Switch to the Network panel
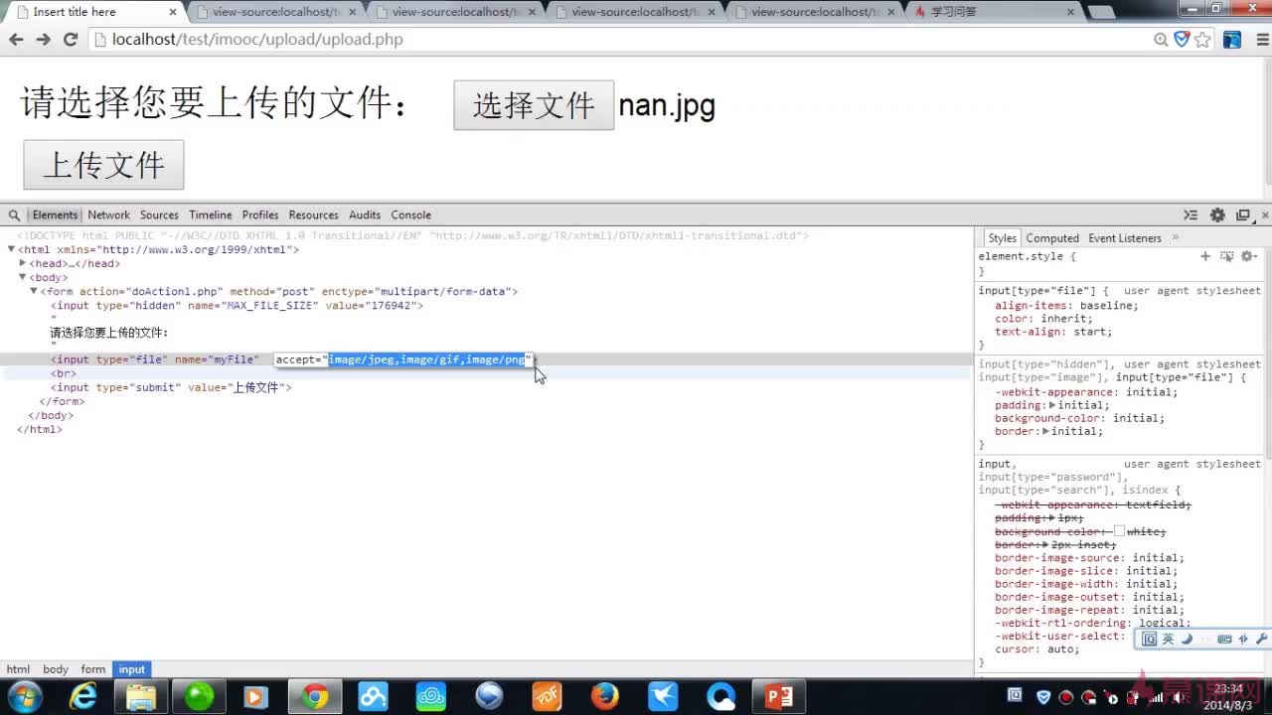 pyautogui.click(x=108, y=215)
